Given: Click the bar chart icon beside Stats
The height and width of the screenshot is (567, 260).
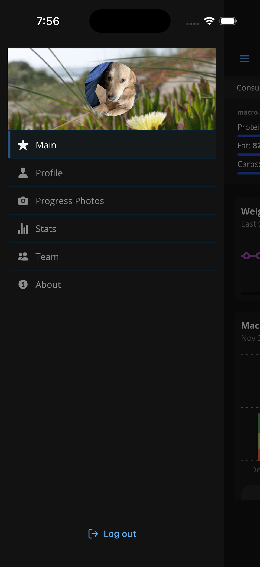Looking at the screenshot, I should 23,228.
